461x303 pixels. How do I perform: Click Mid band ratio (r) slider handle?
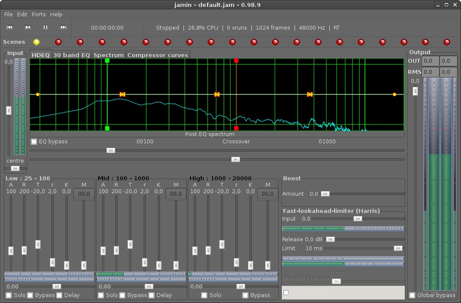point(145,262)
